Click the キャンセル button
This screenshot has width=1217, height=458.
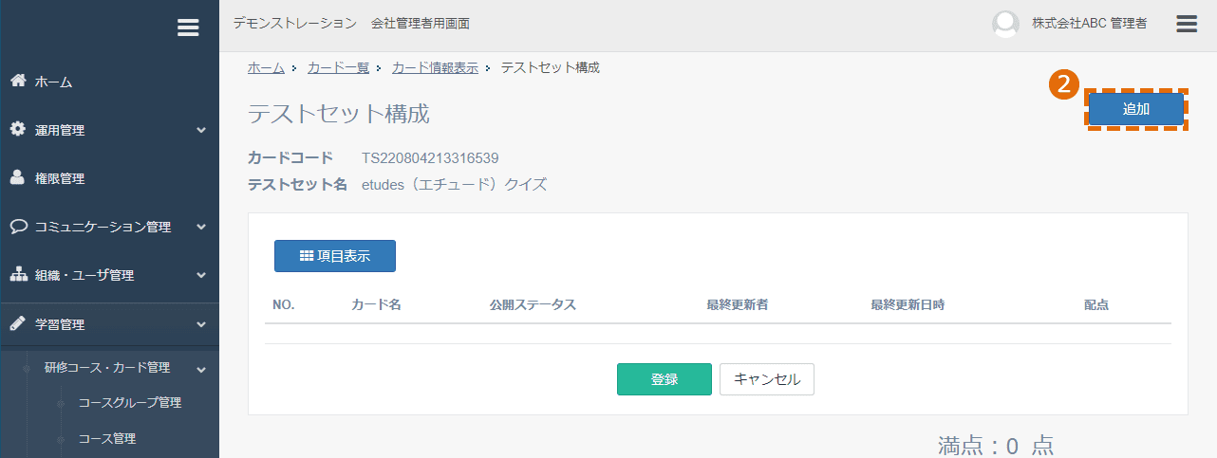(767, 379)
